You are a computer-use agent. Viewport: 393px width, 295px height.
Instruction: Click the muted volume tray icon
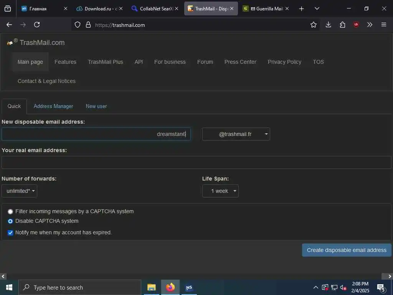[x=343, y=287]
